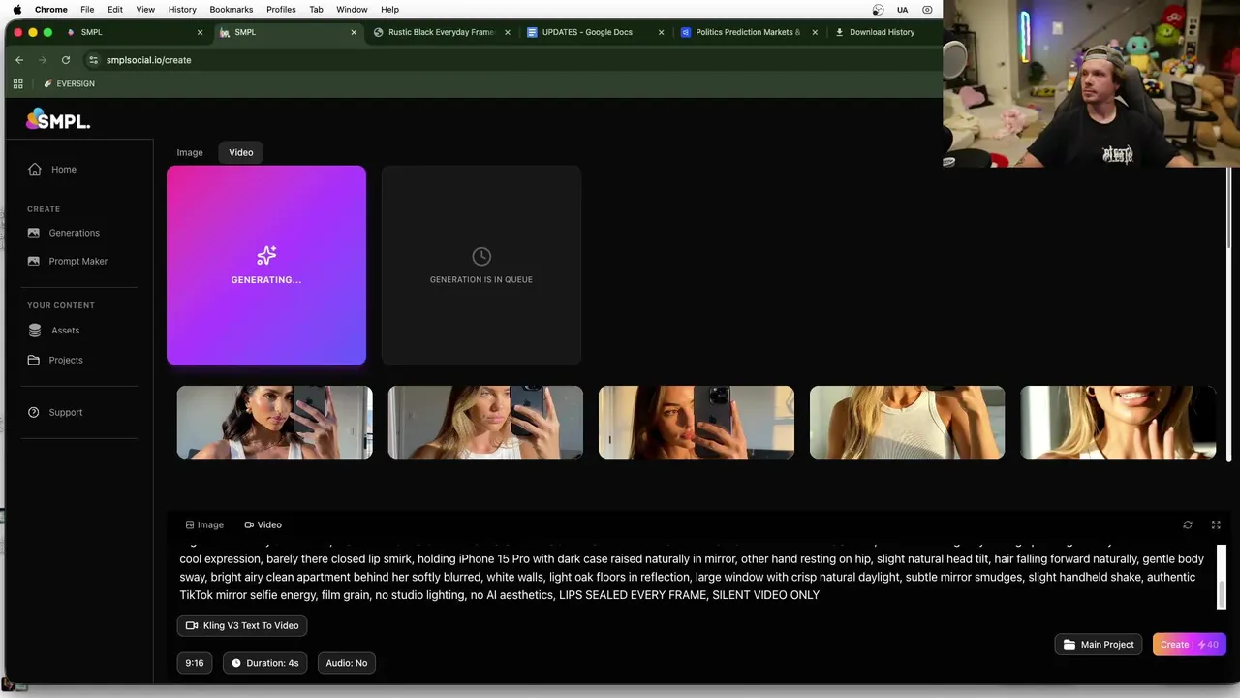Click the Projects folder icon
Screen dimensions: 1240x698
(x=35, y=360)
